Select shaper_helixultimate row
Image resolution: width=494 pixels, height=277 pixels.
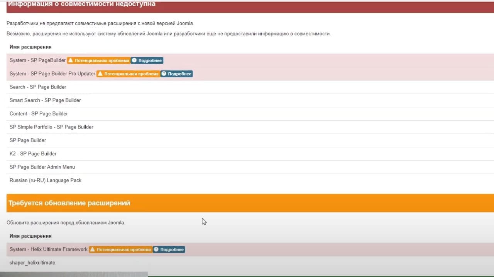[x=250, y=263]
